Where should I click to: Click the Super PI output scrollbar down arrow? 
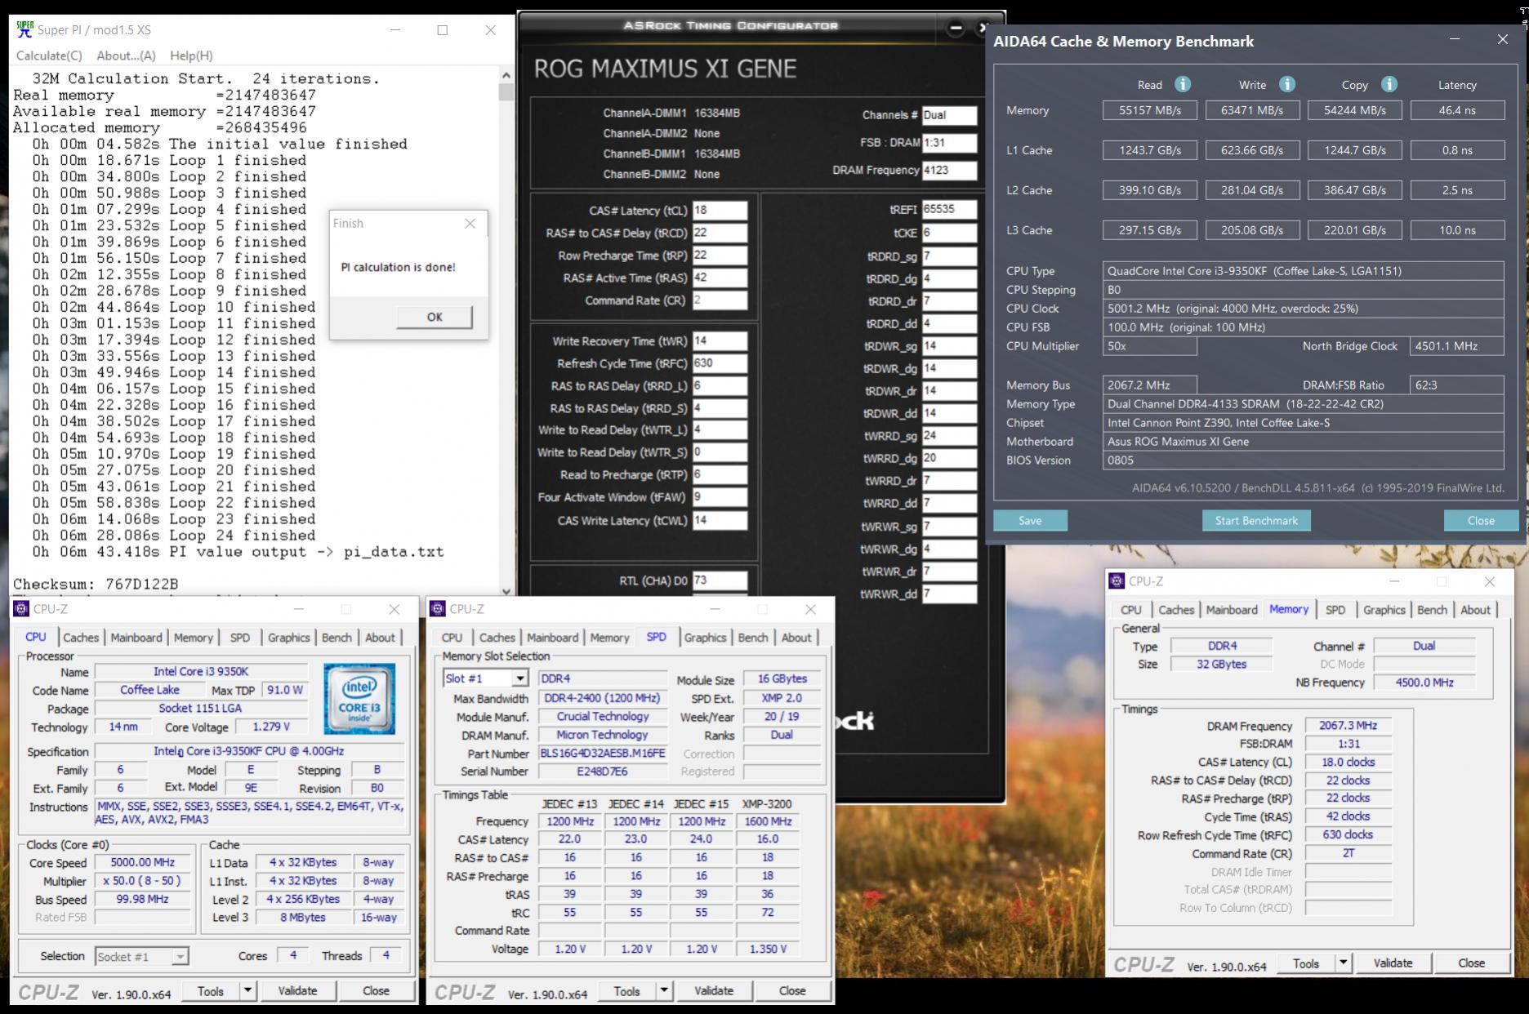coord(506,590)
